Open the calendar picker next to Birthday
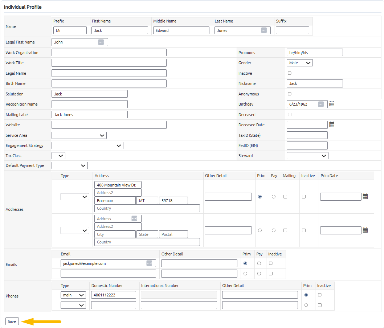The image size is (384, 328). click(332, 104)
